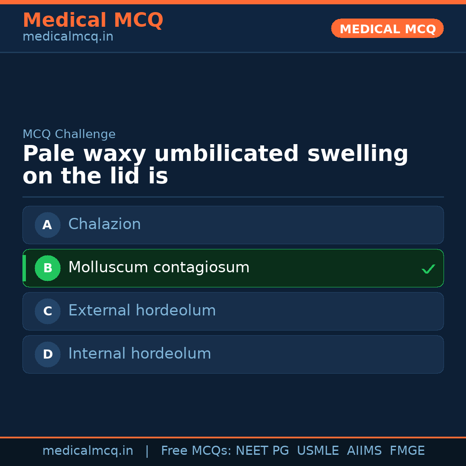Click the FMGE label in the footer
The height and width of the screenshot is (466, 466).
click(407, 451)
